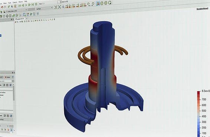The height and width of the screenshot is (137, 210).
Task: Reset the camera to fit data
Action: [x=56, y=7]
